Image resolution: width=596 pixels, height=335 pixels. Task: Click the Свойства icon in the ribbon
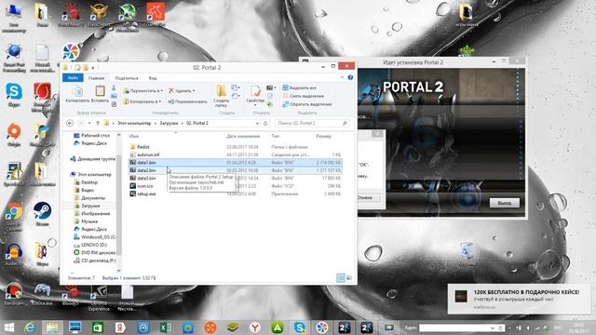(255, 91)
